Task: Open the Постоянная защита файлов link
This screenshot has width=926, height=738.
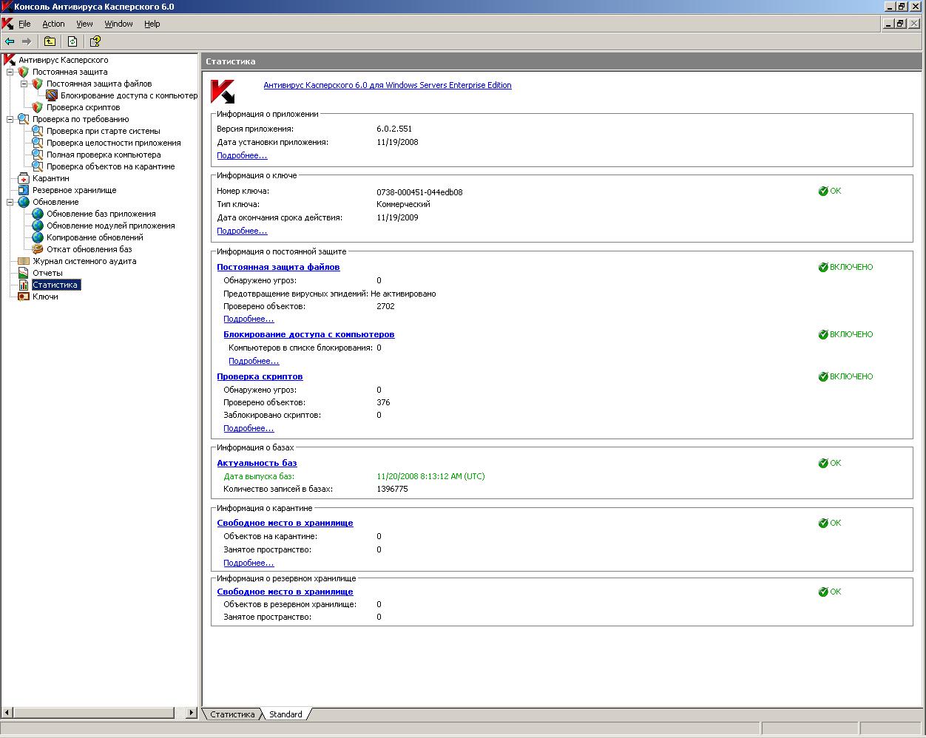Action: click(x=278, y=267)
